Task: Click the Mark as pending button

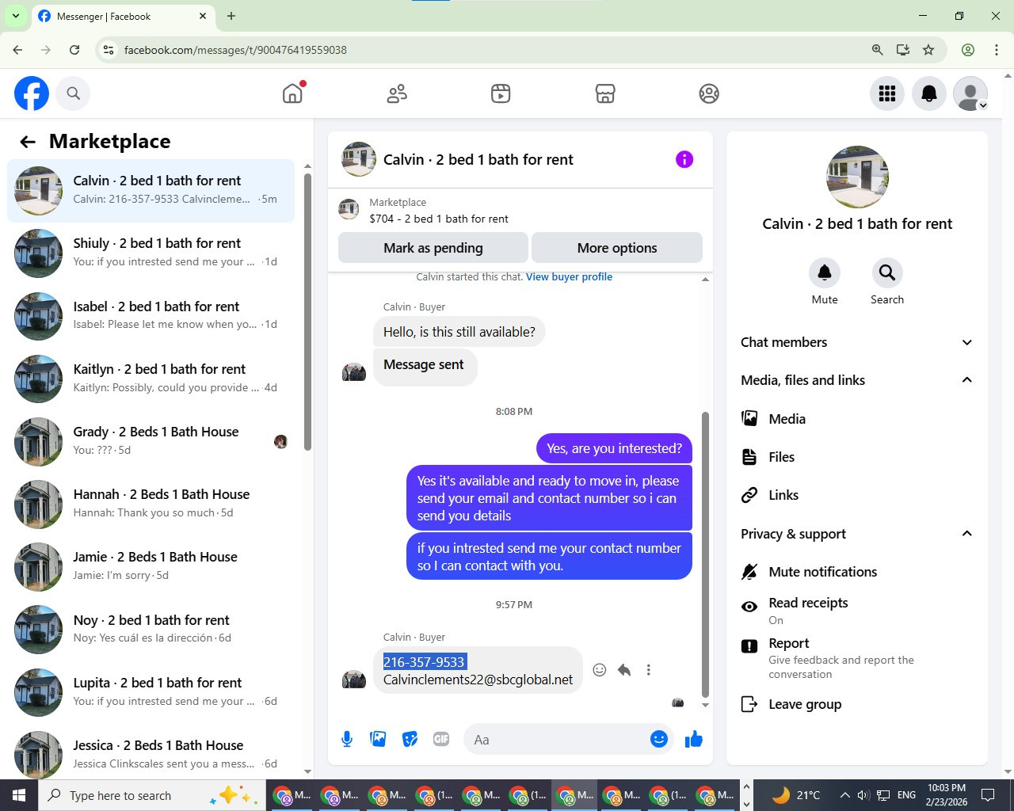Action: coord(433,248)
